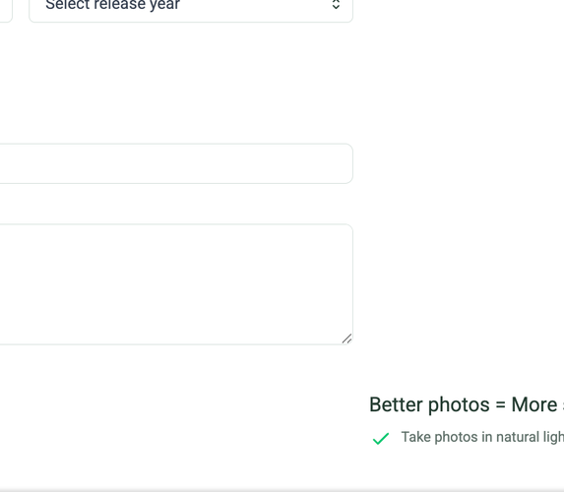564x492 pixels.
Task: Click the up-down chevron on release year
Action: (x=336, y=5)
